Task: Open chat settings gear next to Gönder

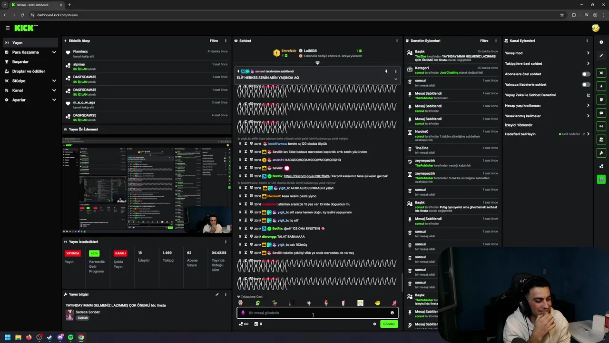Action: 374,324
